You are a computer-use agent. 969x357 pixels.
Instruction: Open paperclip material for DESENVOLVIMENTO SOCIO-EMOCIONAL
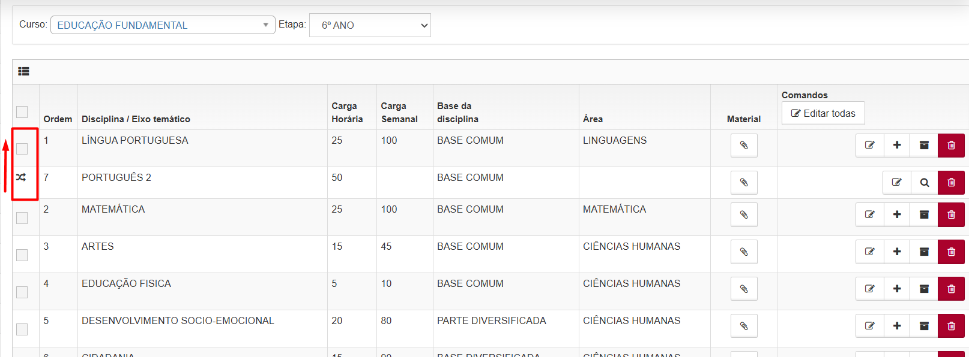[743, 326]
